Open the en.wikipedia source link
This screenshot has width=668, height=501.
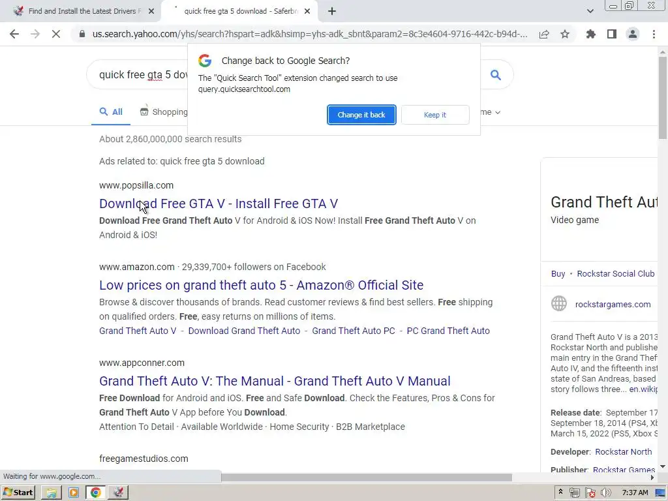coord(643,389)
